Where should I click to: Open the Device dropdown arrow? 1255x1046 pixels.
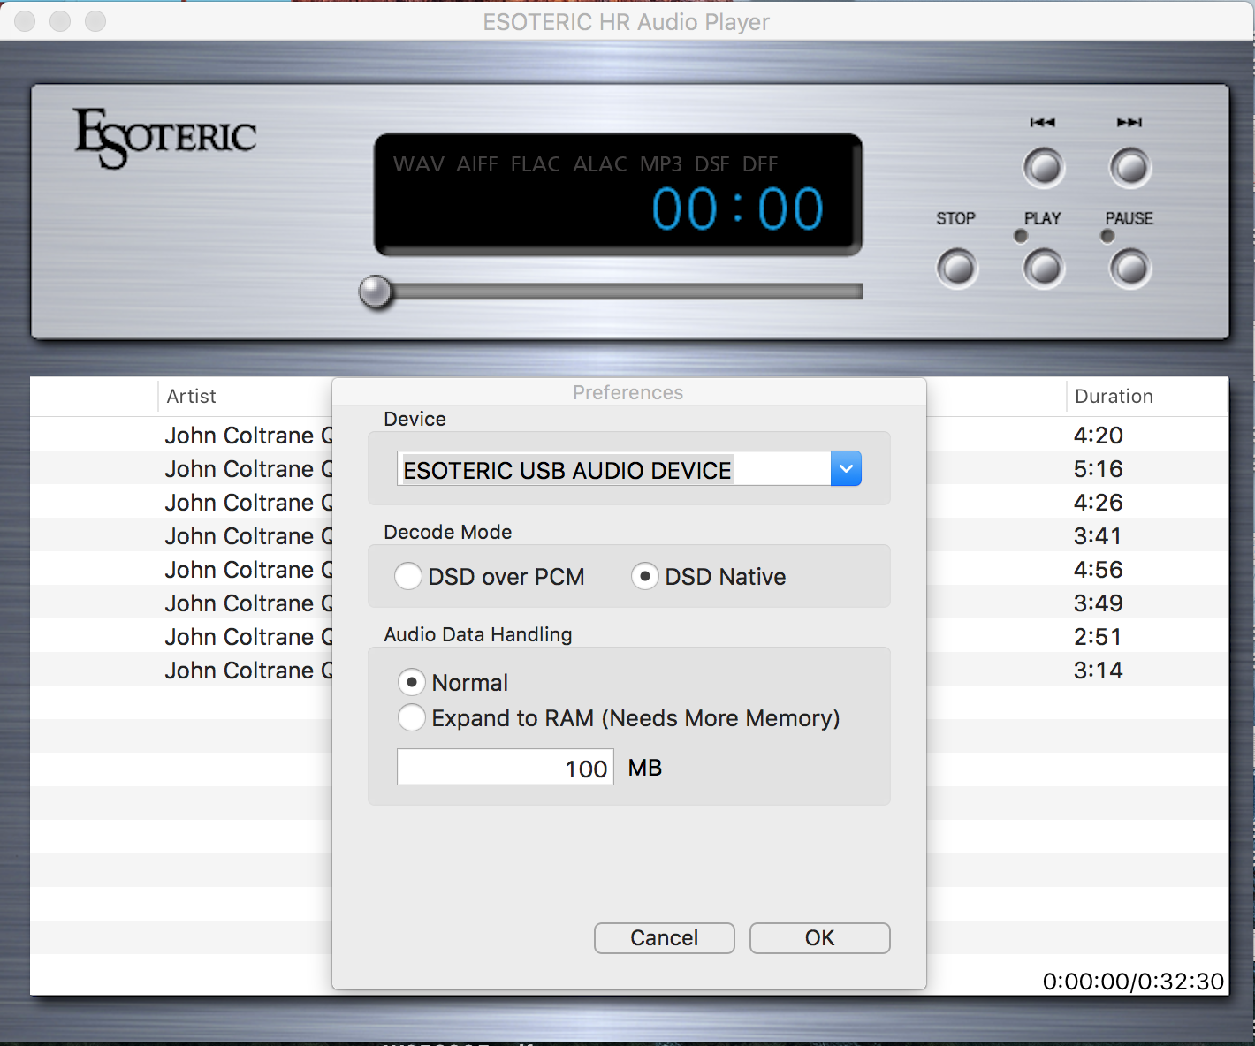[x=846, y=469]
